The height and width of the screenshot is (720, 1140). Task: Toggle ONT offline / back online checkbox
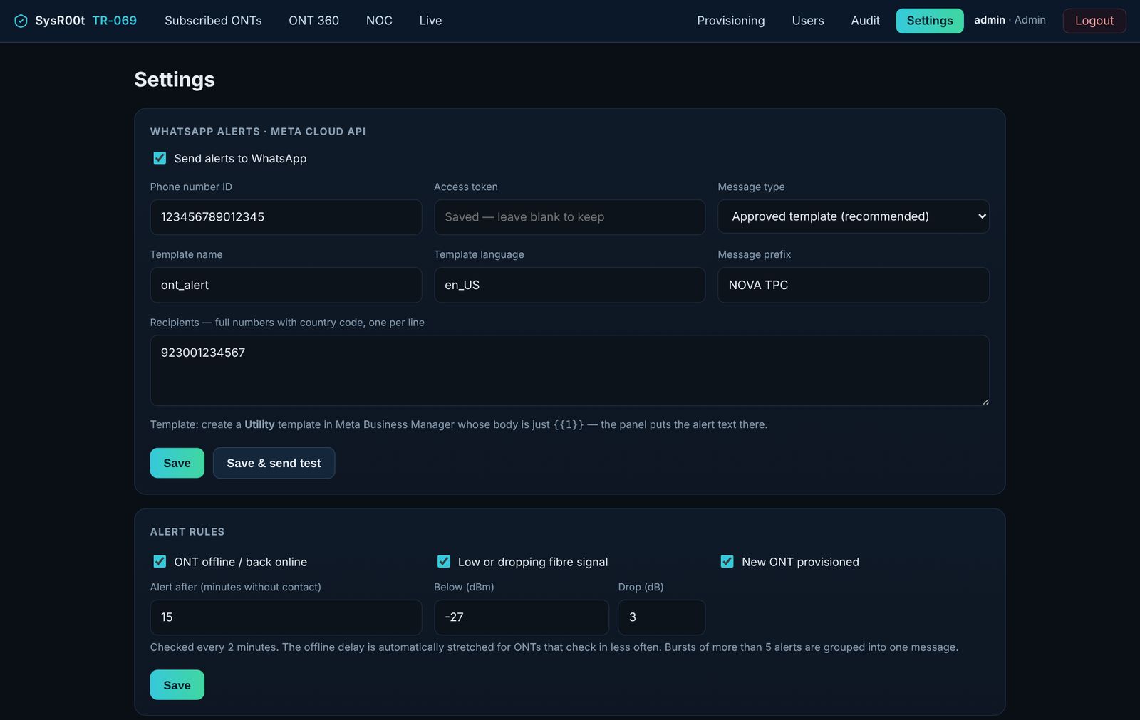(x=160, y=561)
